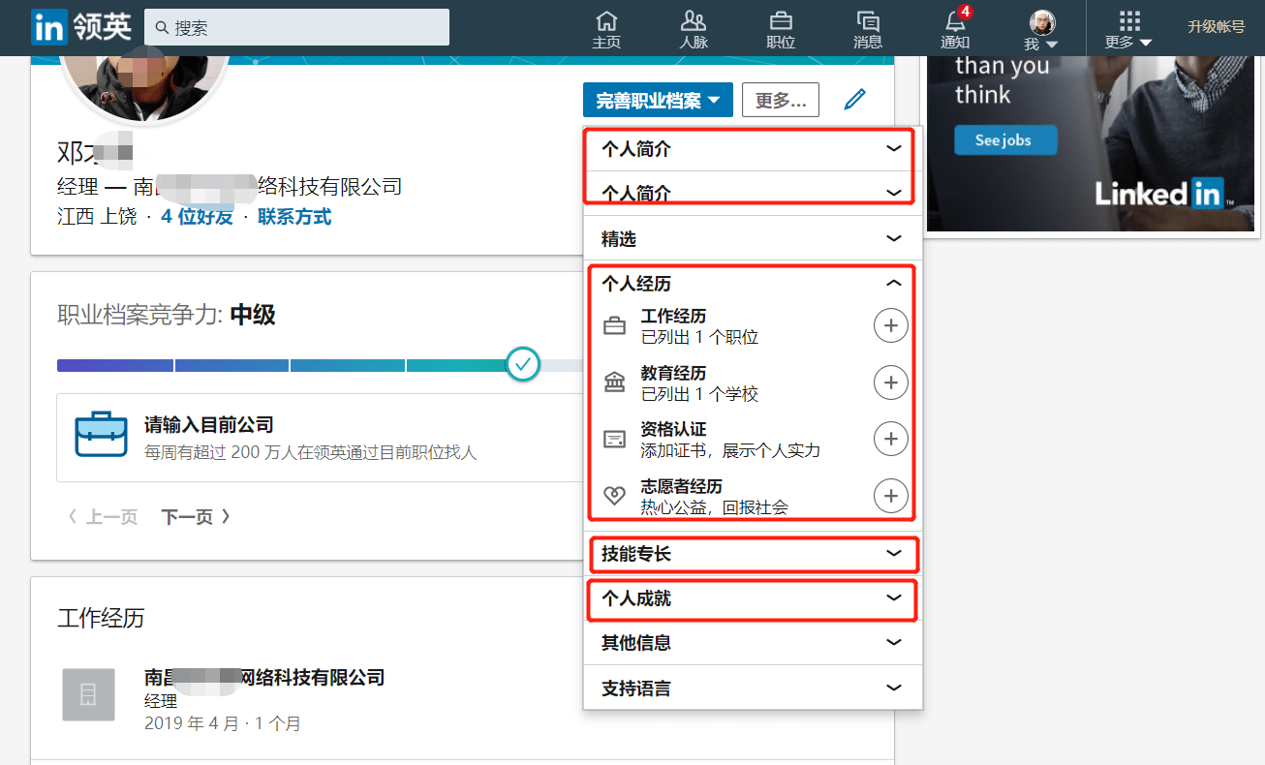Add 教育经历 using plus button

890,382
